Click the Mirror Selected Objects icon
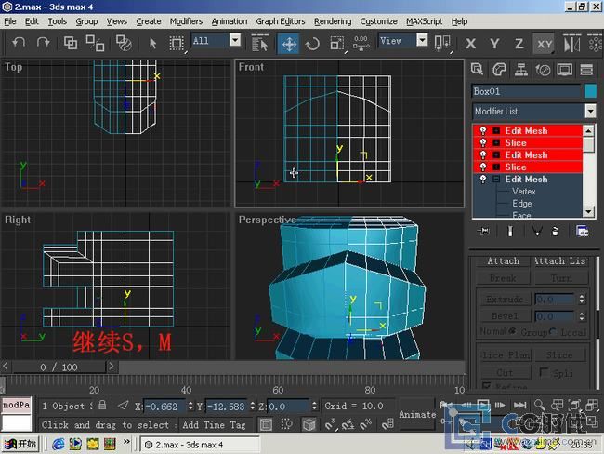Viewport: 604px width, 454px height. [x=571, y=43]
